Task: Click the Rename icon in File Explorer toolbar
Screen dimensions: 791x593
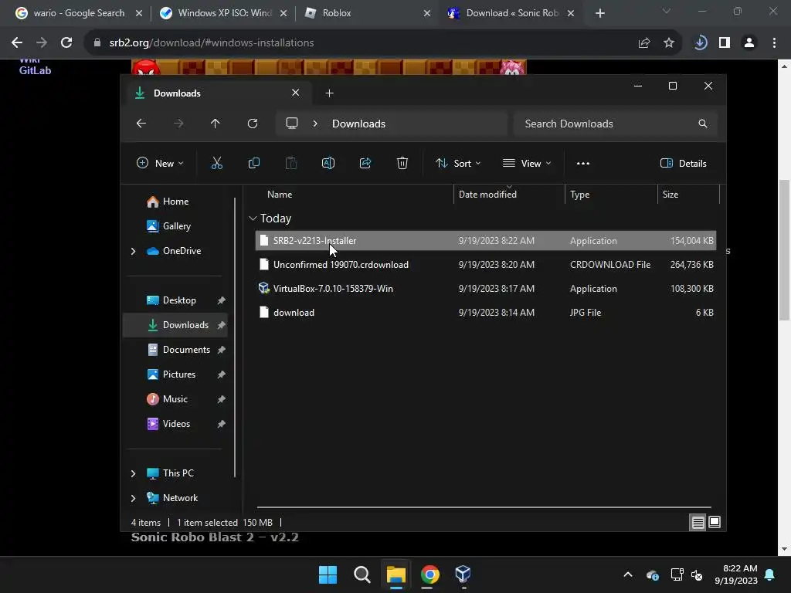Action: coord(328,164)
